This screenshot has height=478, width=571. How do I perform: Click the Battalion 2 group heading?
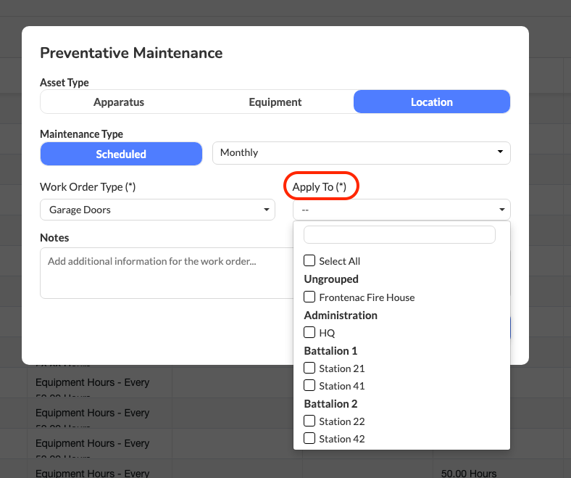330,404
